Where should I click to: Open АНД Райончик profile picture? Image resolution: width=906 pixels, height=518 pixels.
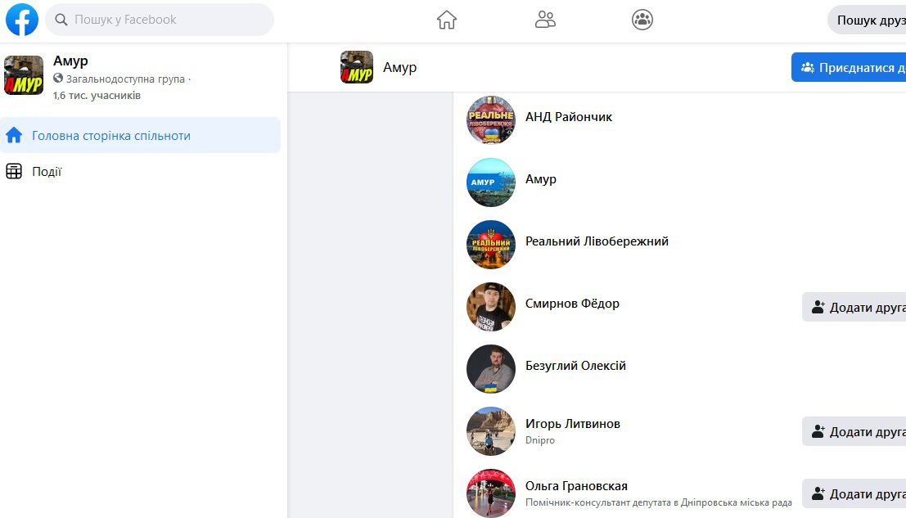click(x=490, y=120)
